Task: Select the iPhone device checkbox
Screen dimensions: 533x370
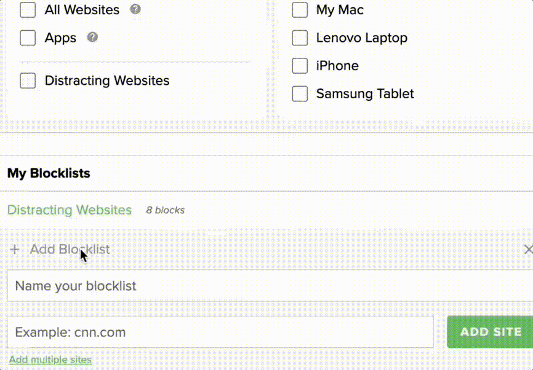Action: coord(300,66)
